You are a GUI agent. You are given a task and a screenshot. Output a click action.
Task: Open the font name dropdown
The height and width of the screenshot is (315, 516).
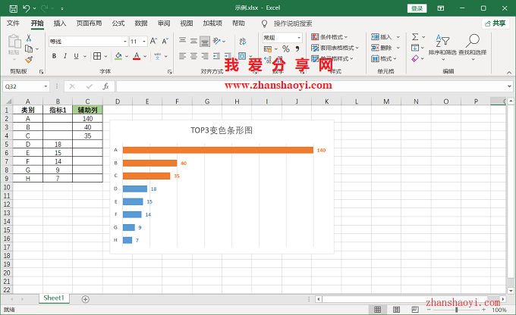(125, 42)
